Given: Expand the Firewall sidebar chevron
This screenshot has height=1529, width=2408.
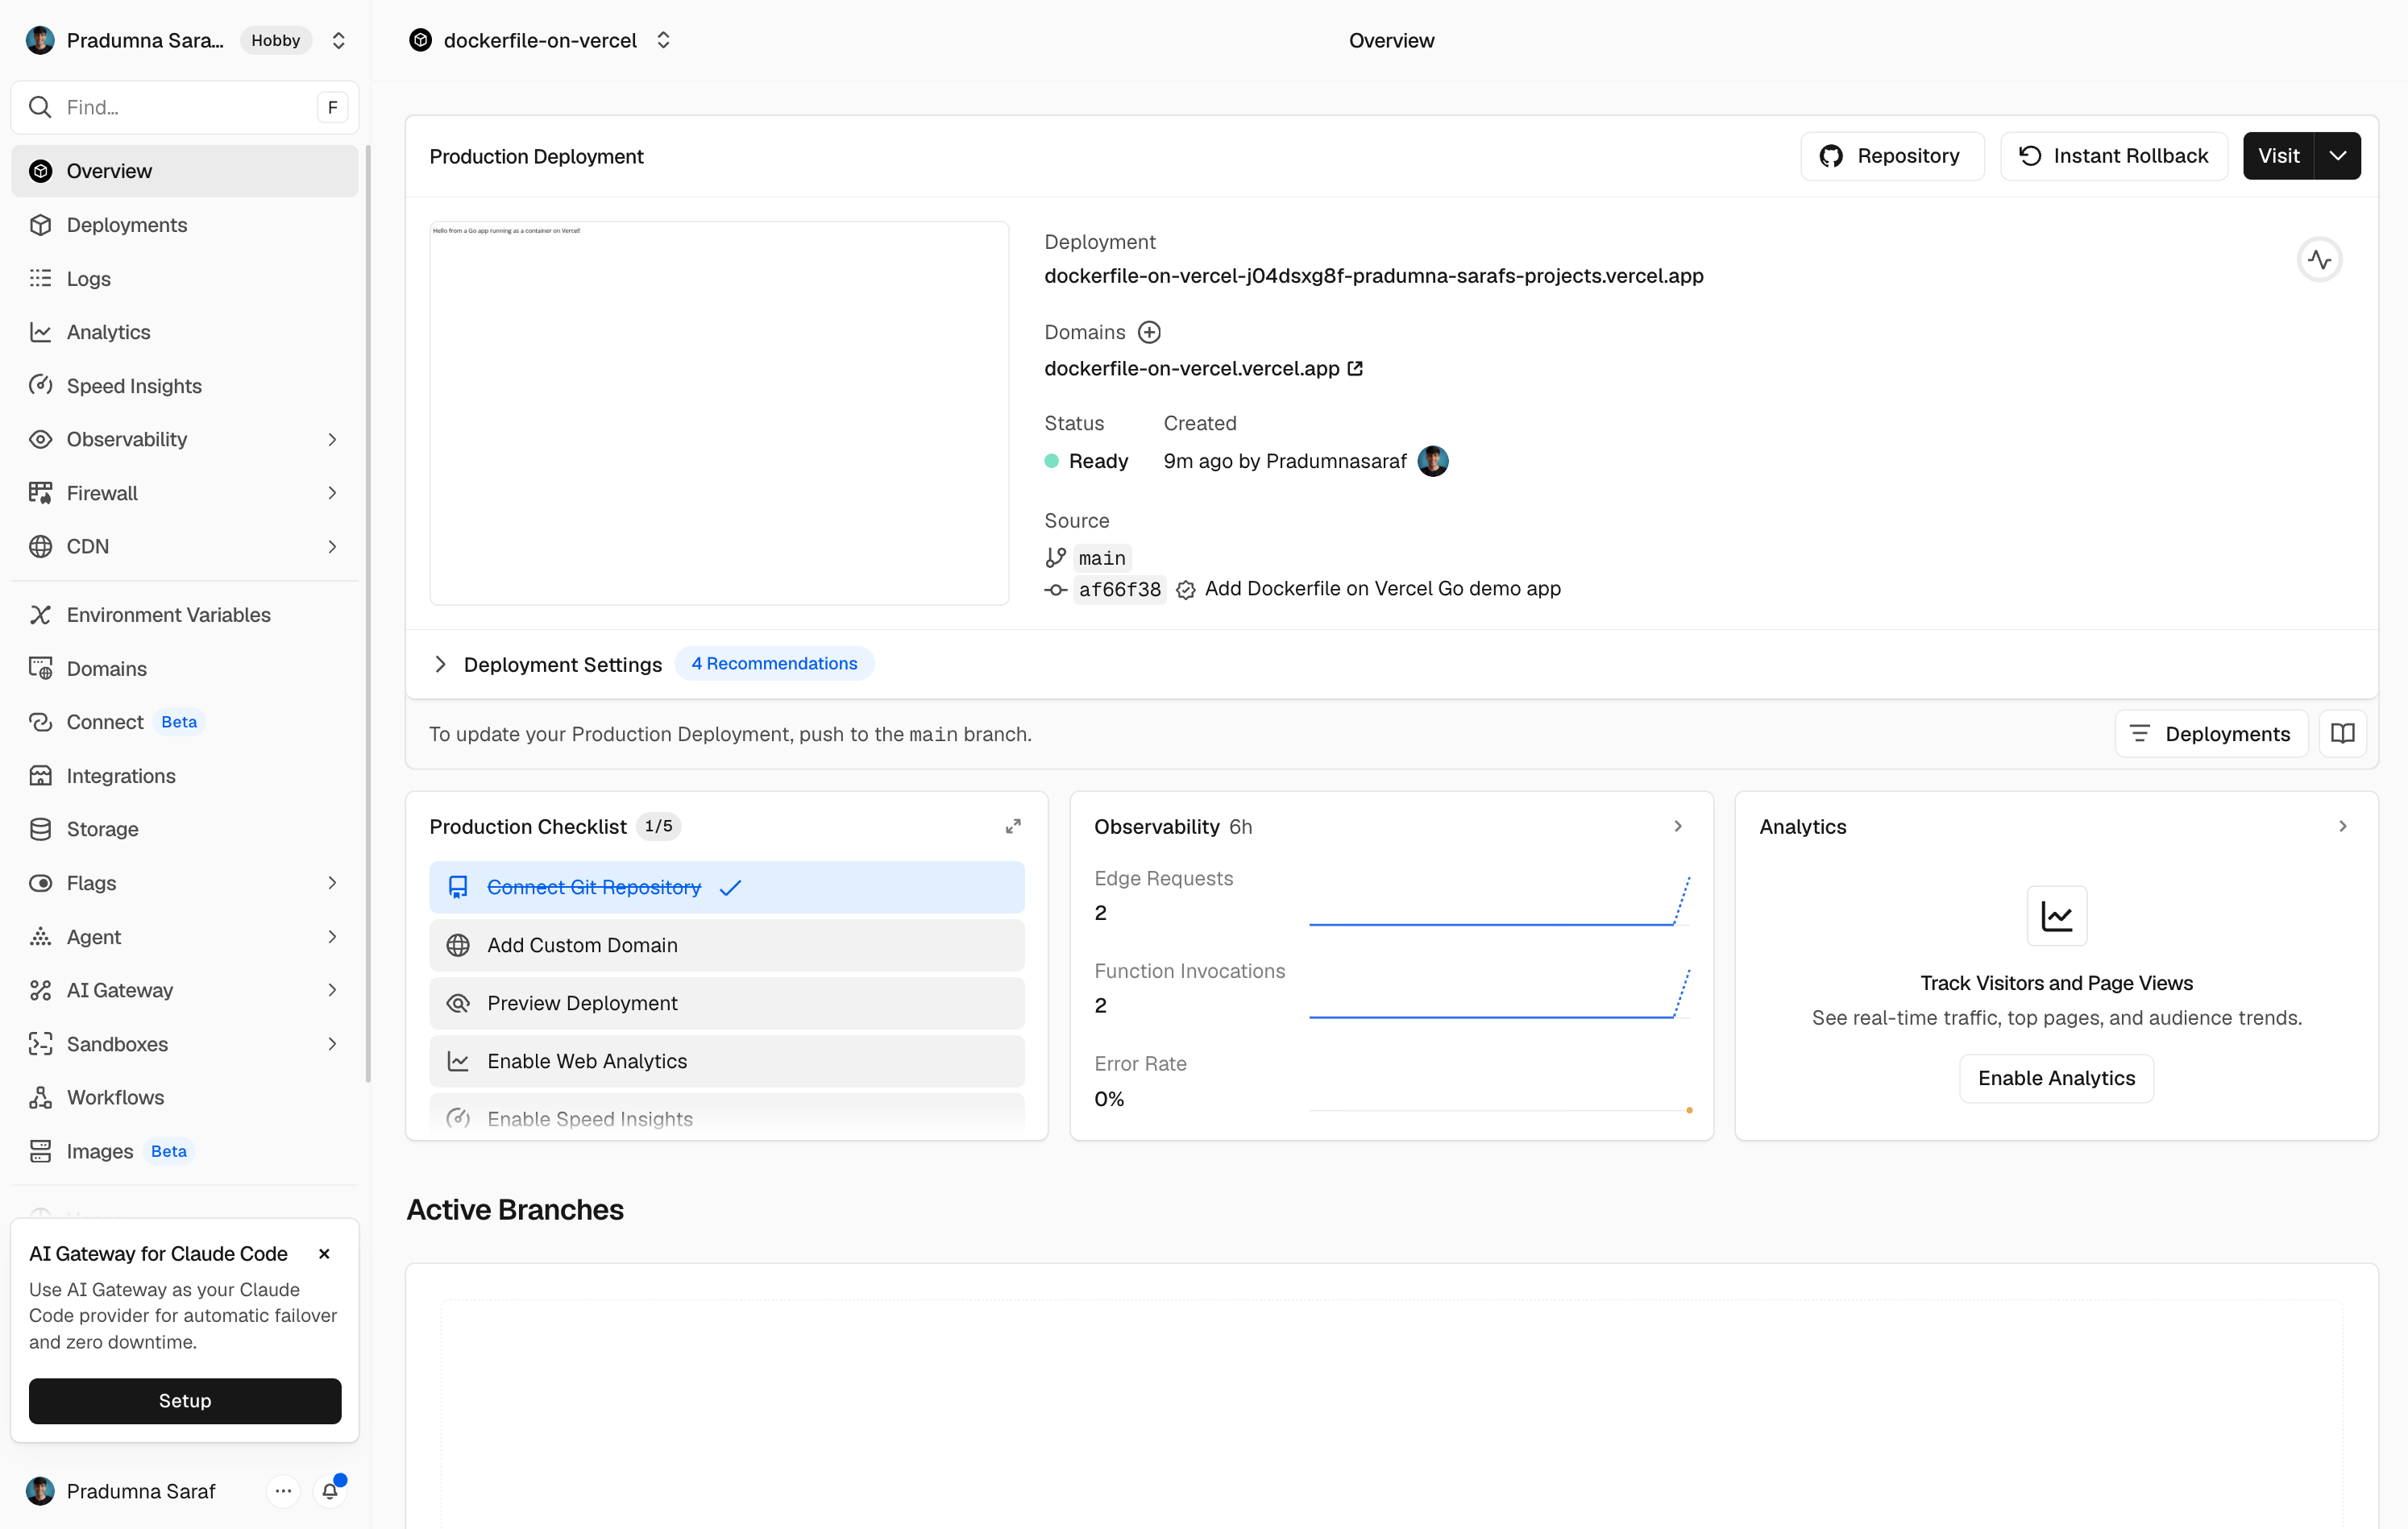Looking at the screenshot, I should 332,493.
